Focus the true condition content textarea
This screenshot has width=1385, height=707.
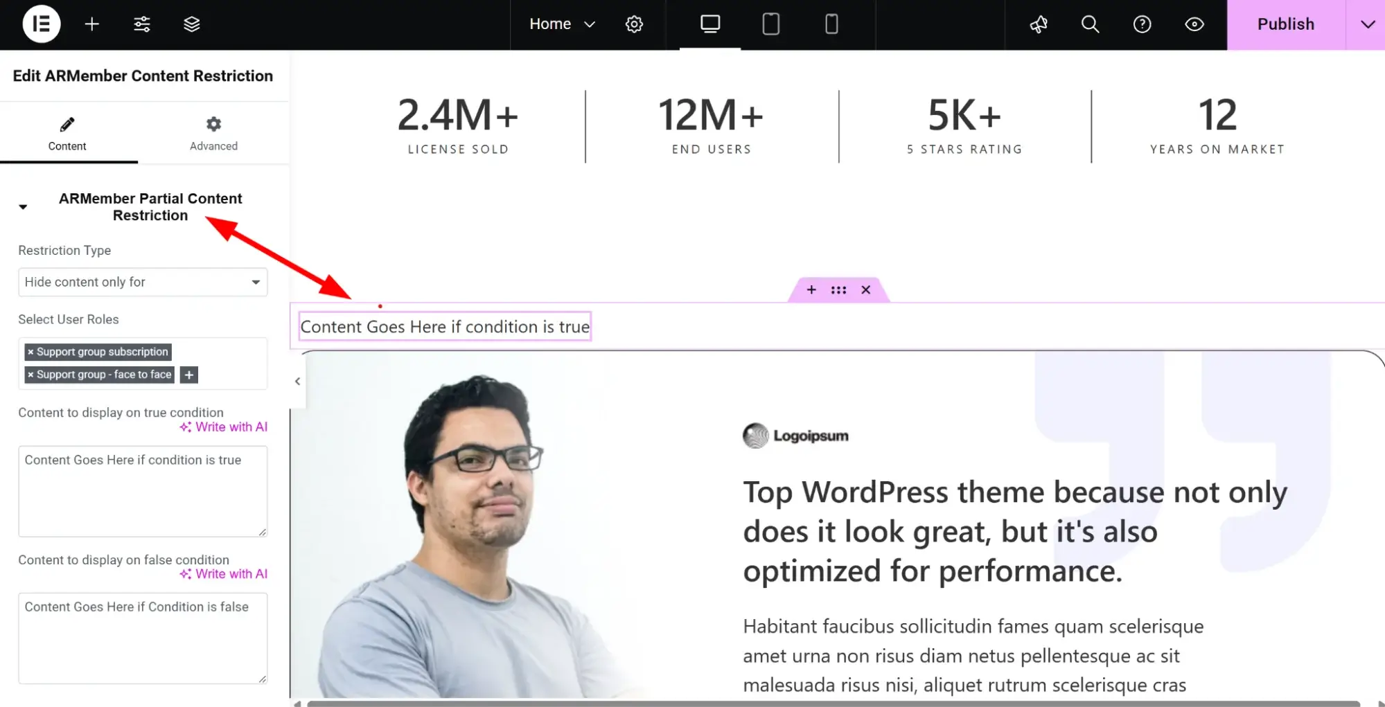(143, 491)
